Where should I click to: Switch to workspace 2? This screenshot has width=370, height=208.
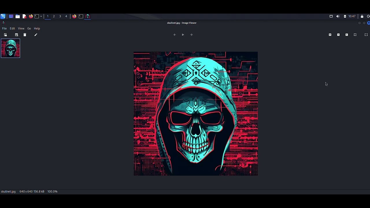pyautogui.click(x=54, y=16)
